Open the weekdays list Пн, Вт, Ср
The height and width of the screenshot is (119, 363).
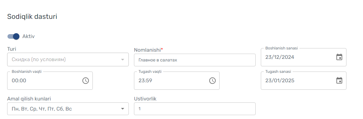(68, 109)
